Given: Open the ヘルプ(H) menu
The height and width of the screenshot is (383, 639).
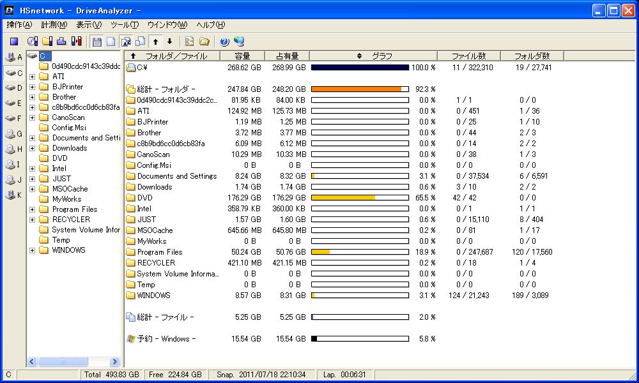Looking at the screenshot, I should [x=211, y=25].
